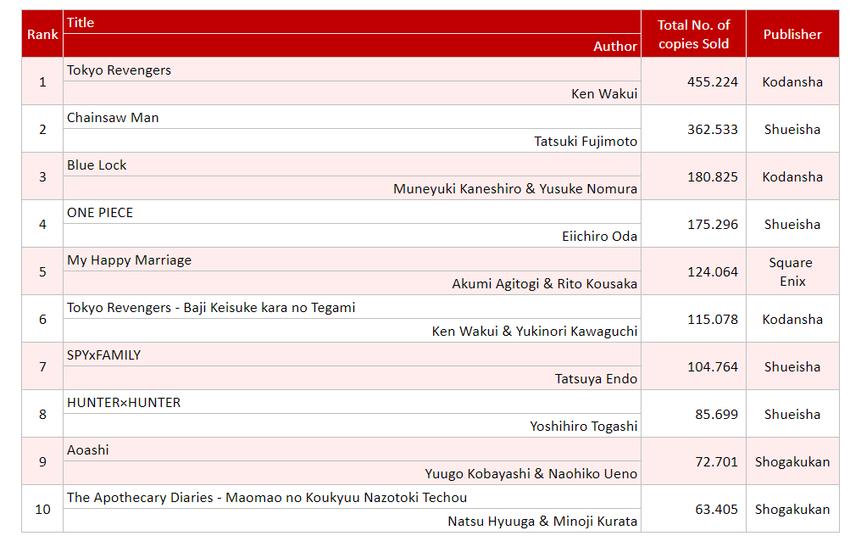Click "Shueisha" in the SPYxFAMILY row
Screen dimensions: 861x547
(x=792, y=366)
